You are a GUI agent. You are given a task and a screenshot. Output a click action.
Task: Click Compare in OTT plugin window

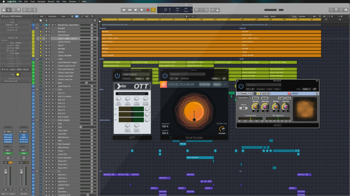tap(126, 79)
